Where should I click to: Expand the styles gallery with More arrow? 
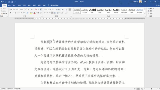pyautogui.click(x=144, y=13)
